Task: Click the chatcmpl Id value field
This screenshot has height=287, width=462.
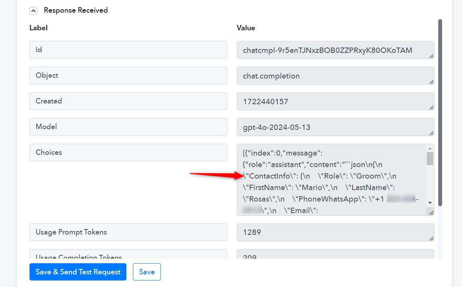Action: [336, 50]
